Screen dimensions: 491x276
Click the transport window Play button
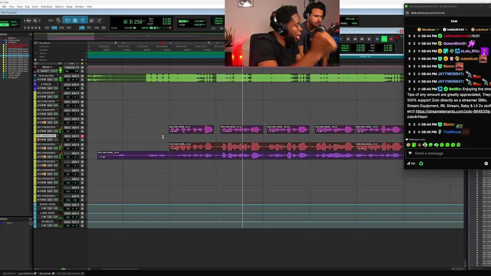tap(384, 39)
